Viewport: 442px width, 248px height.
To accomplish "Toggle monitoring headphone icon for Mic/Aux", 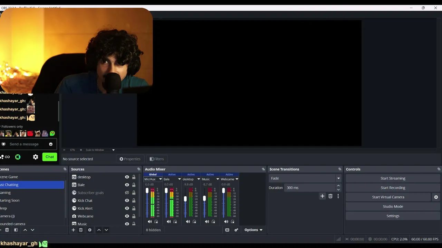I will point(156,221).
